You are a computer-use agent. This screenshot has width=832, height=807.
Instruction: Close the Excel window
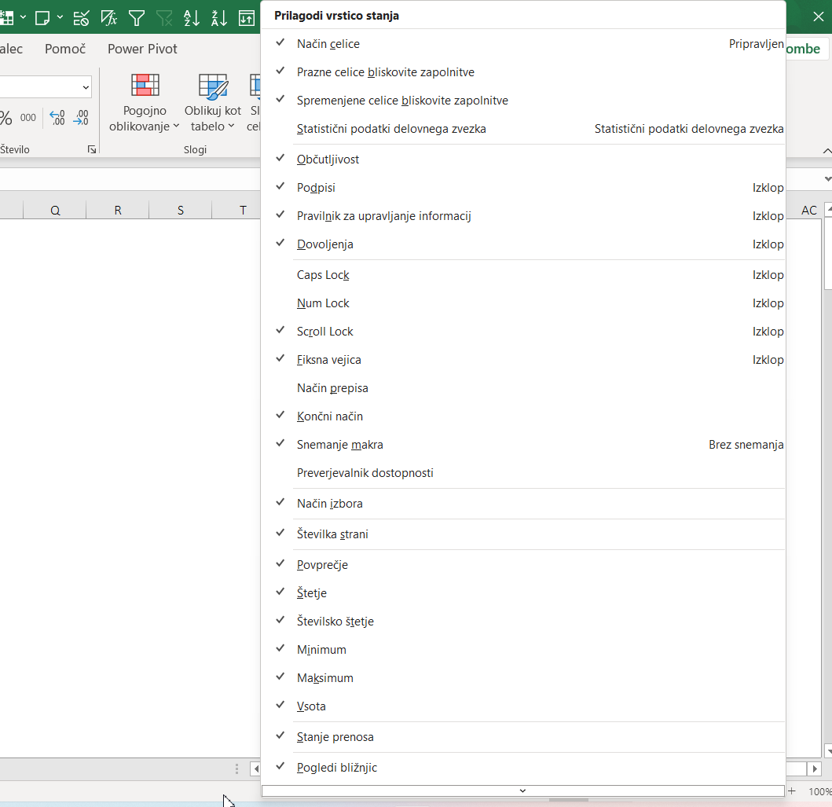click(818, 17)
